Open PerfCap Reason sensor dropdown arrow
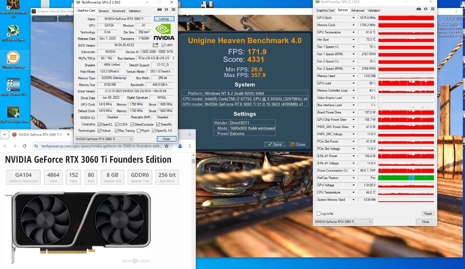 click(353, 178)
